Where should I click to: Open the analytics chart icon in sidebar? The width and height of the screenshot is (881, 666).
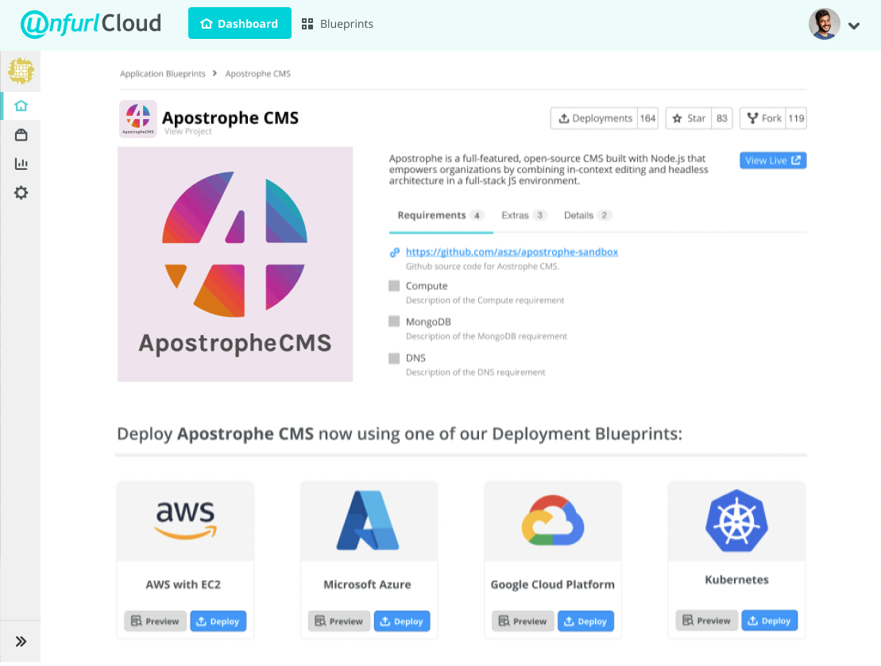click(21, 164)
